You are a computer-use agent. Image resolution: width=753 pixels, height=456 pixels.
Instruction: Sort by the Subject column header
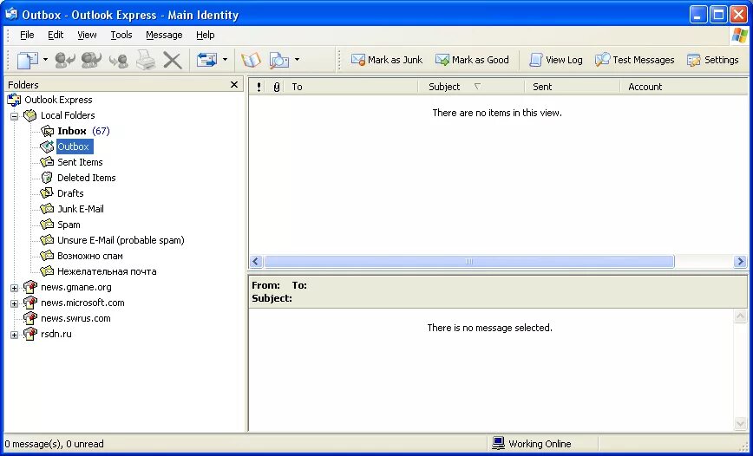[472, 87]
